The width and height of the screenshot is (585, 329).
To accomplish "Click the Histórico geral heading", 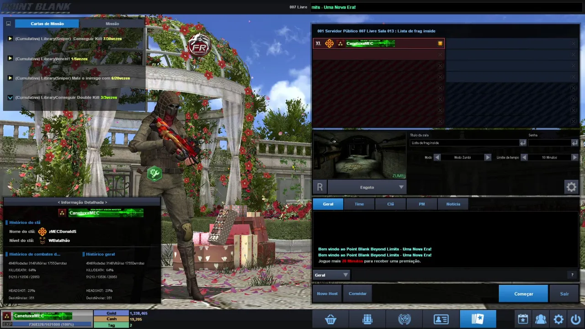I will 100,254.
